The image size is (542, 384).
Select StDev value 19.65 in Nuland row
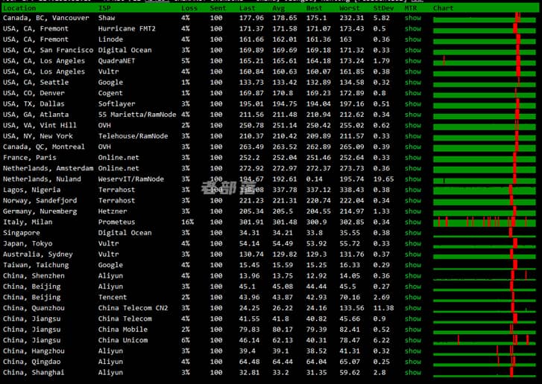[383, 179]
